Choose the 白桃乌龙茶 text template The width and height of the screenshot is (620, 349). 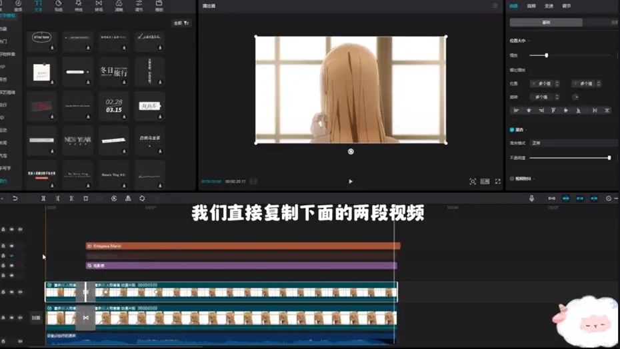point(149,141)
